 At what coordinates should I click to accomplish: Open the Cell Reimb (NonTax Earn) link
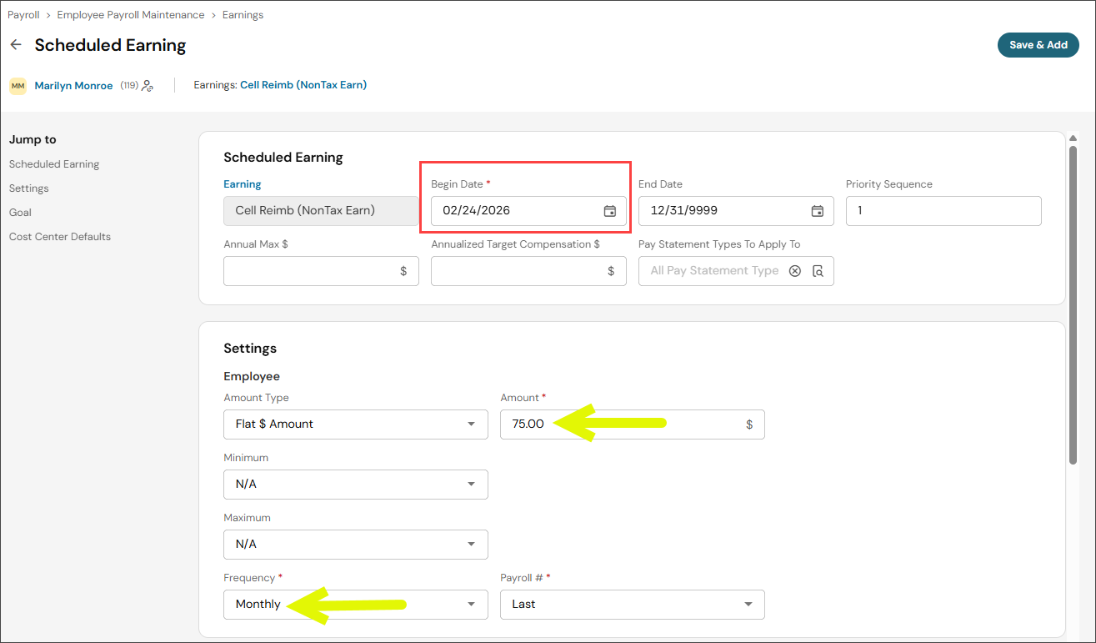(303, 84)
